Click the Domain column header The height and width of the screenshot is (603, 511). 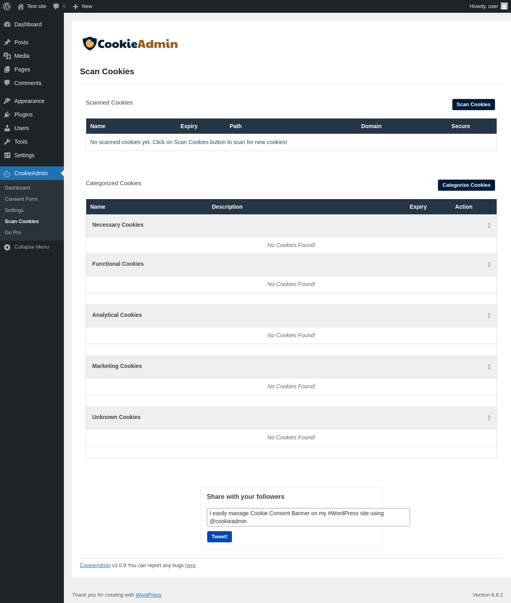371,126
